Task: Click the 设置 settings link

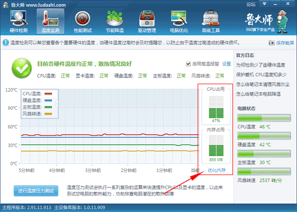Action: coord(226,64)
